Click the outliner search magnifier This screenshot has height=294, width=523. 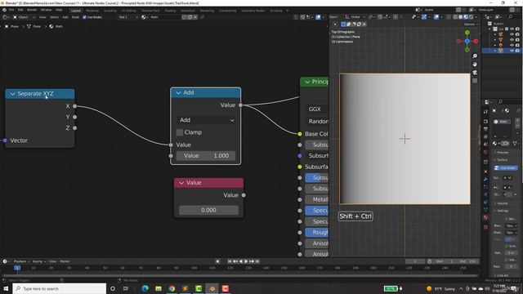(x=510, y=17)
